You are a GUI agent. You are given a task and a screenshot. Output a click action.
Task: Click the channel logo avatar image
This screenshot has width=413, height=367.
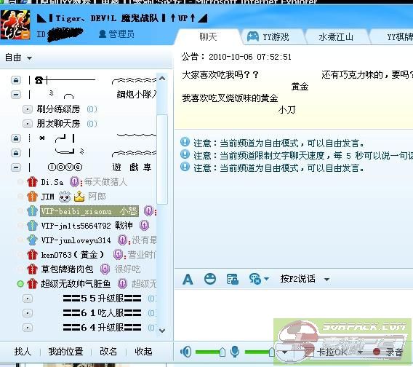pos(15,25)
